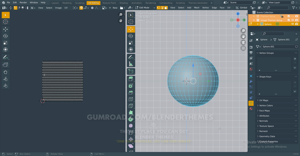Image resolution: width=300 pixels, height=156 pixels.
Task: Open the Render properties tab
Action: tap(251, 47)
